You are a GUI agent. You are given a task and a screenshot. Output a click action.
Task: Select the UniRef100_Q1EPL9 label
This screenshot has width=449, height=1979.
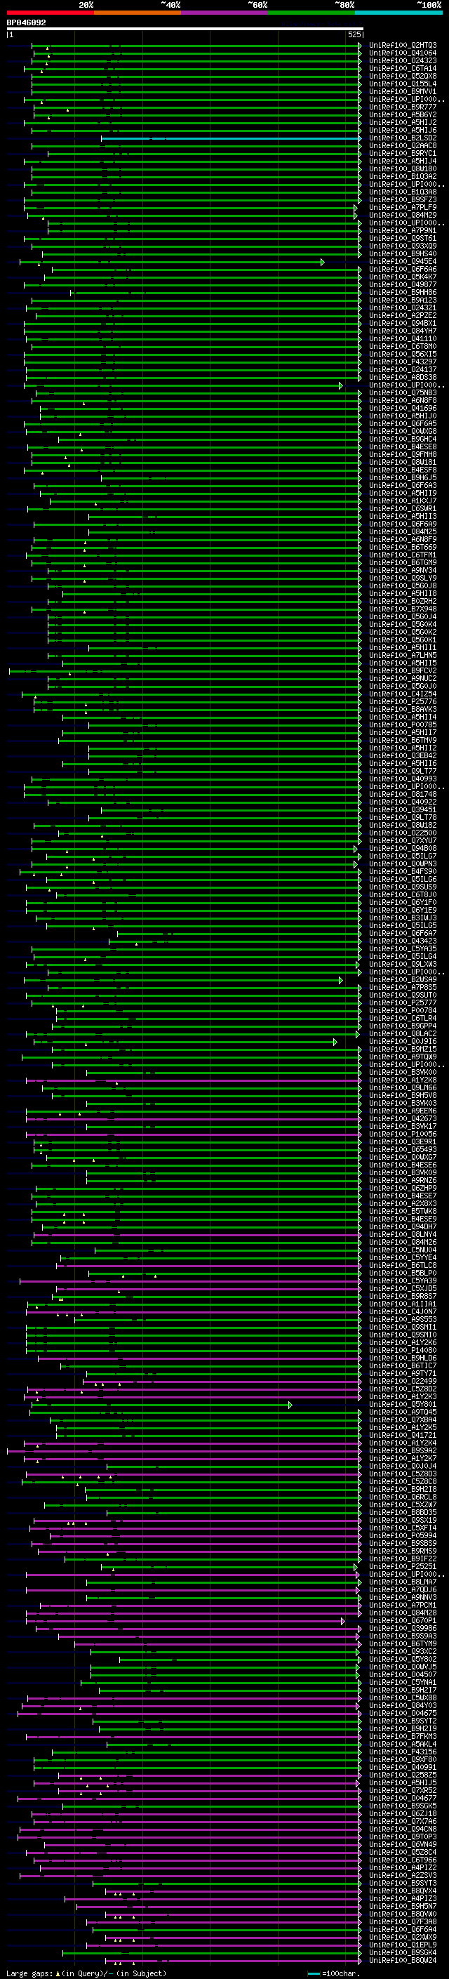403,1945
